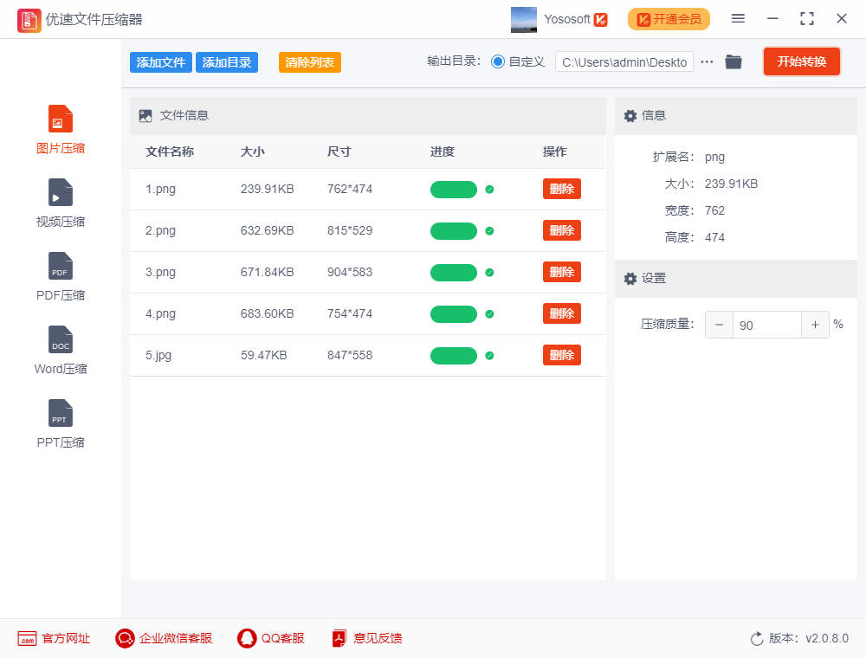Screen dimensions: 866x658
Task: Delete the 3.png file row
Action: click(561, 272)
